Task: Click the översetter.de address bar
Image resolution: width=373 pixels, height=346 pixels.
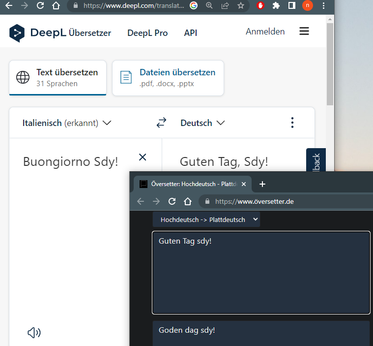Action: point(286,201)
